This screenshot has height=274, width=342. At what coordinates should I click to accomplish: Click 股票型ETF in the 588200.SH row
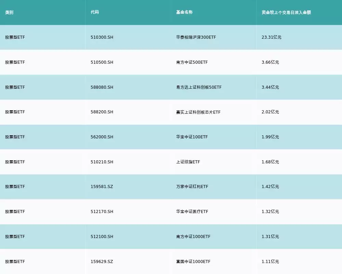pos(15,112)
